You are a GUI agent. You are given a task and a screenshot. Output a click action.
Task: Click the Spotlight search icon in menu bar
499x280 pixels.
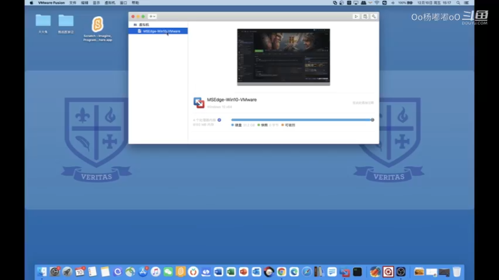[458, 3]
